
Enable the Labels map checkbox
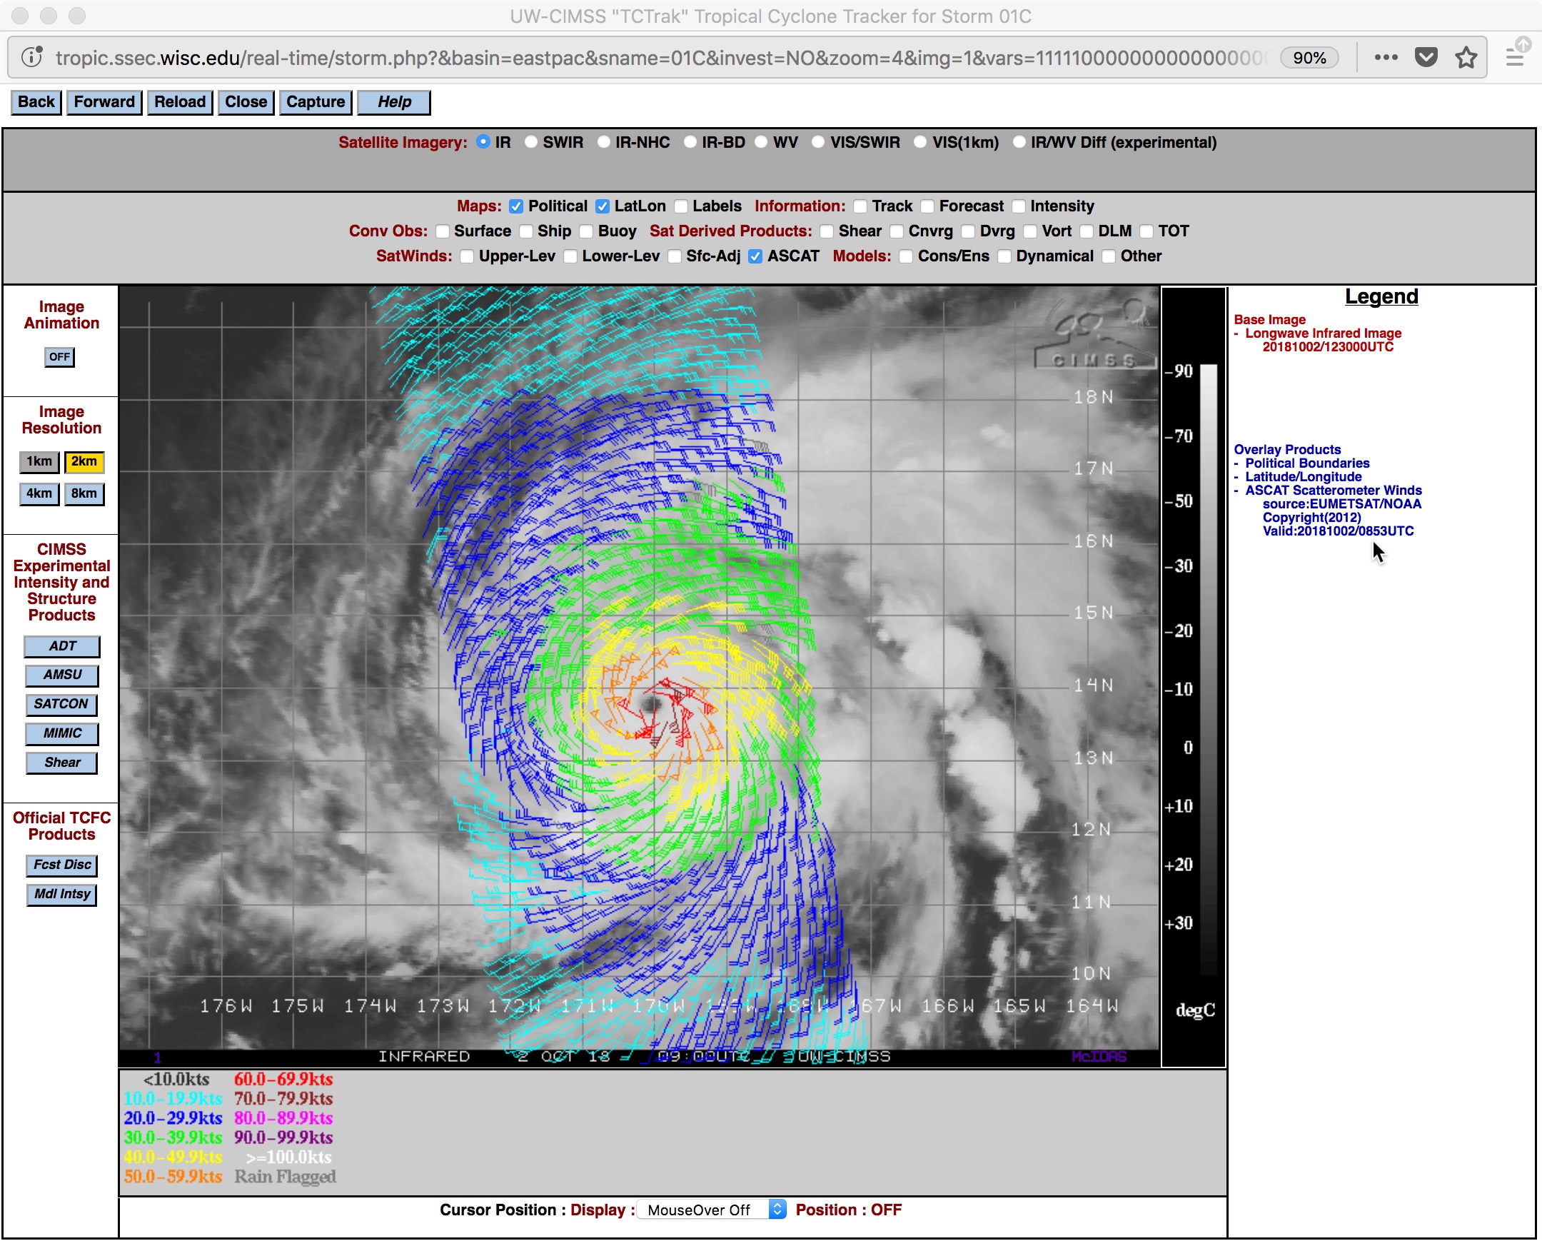click(681, 206)
